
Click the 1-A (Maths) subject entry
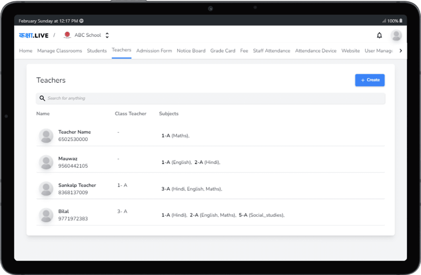[175, 136]
